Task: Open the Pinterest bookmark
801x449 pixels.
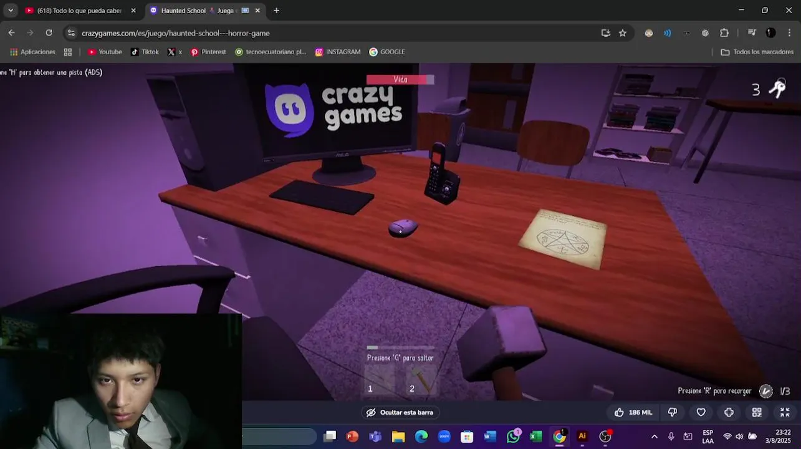Action: click(x=208, y=52)
